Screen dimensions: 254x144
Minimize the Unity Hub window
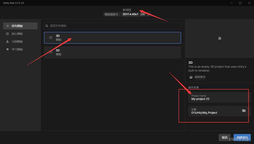pyautogui.click(x=231, y=3)
